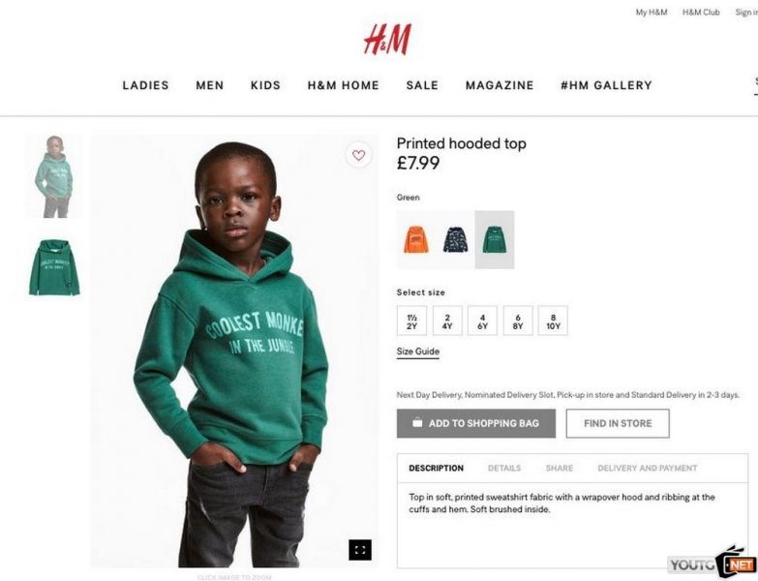The image size is (758, 581).
Task: Pick size 8-10Y
Action: [553, 321]
